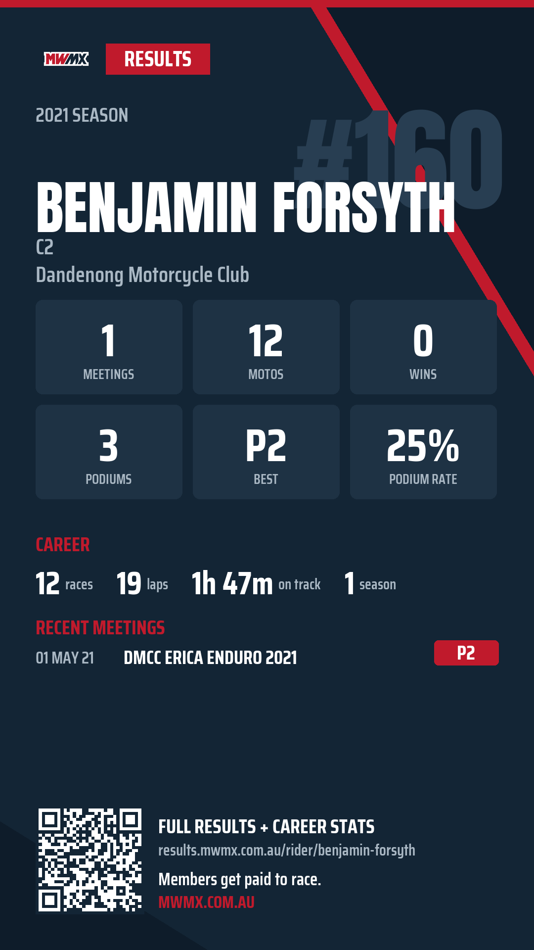The width and height of the screenshot is (534, 950).
Task: Click Dandenong Motorcycle Club text
Action: (x=142, y=275)
